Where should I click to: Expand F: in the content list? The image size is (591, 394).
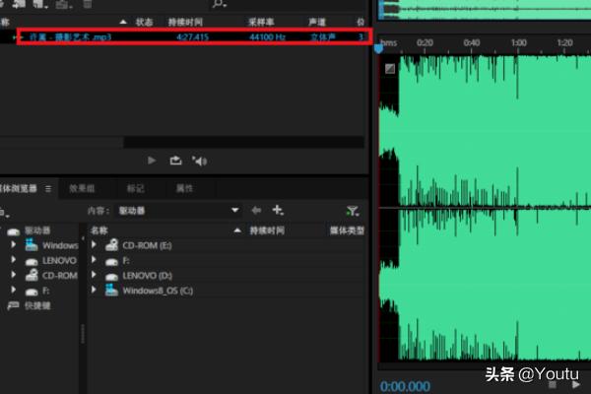(x=94, y=260)
